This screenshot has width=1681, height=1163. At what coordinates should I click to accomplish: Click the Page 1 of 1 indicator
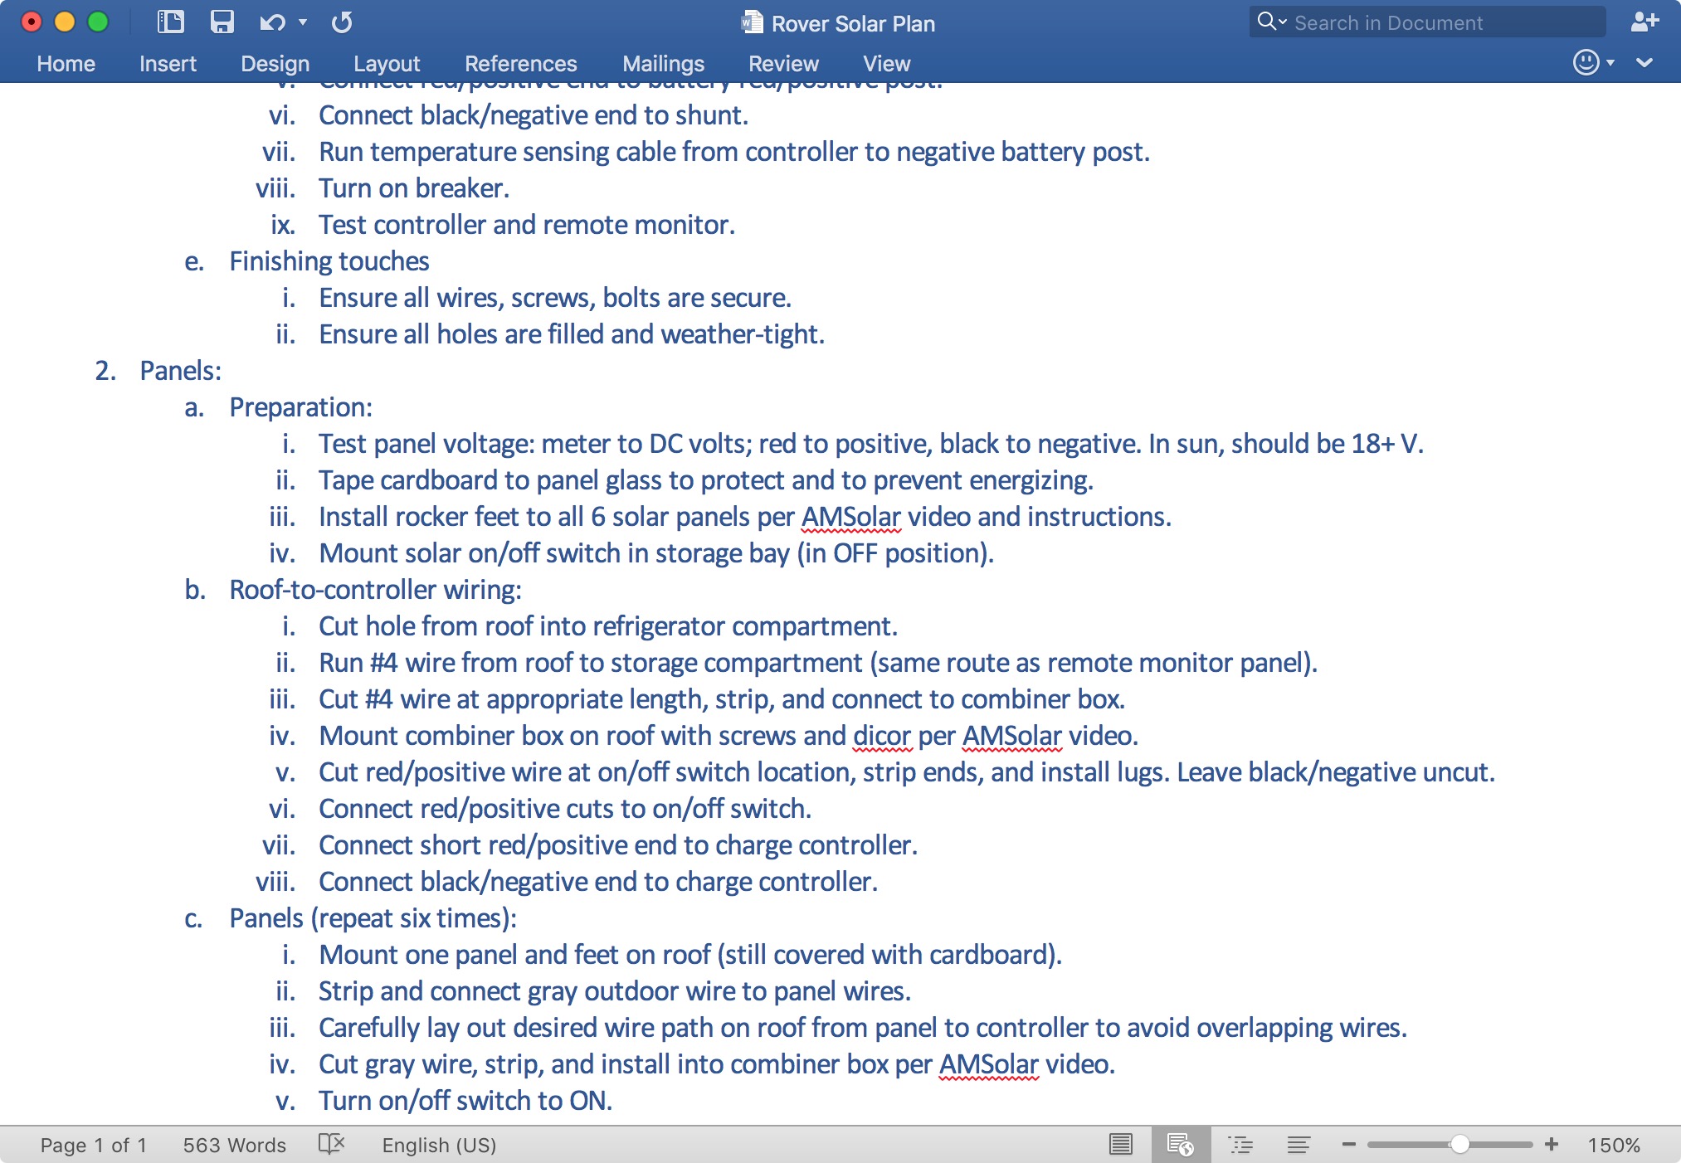tap(94, 1146)
